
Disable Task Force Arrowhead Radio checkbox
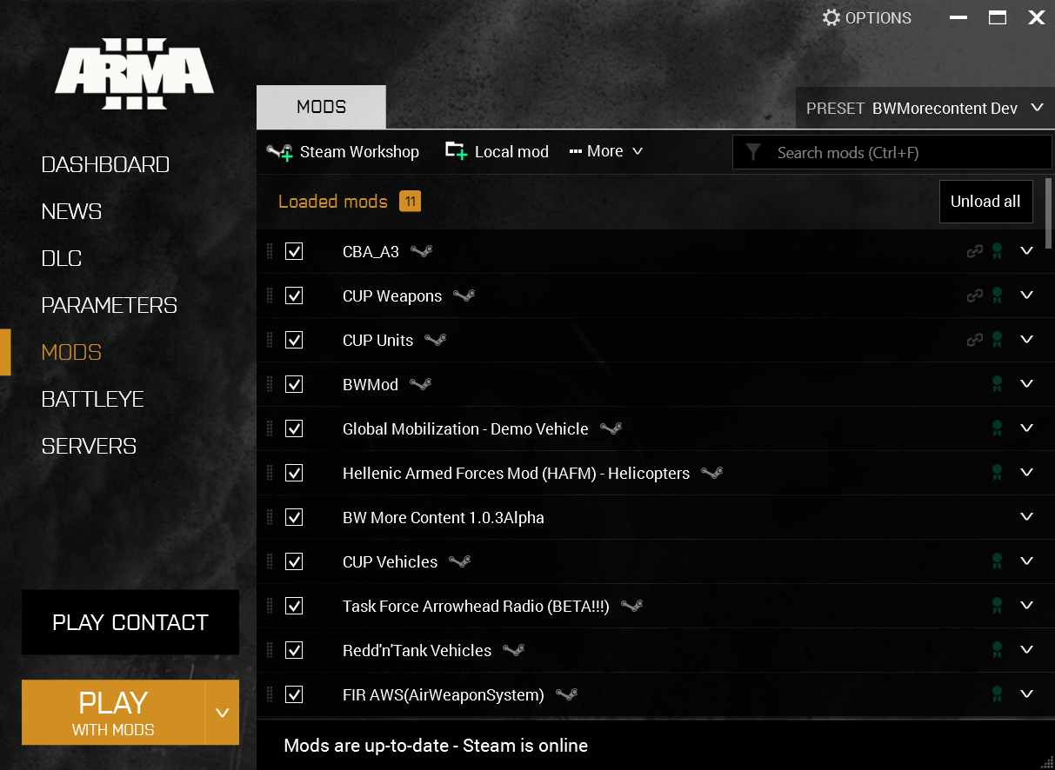[x=294, y=606]
